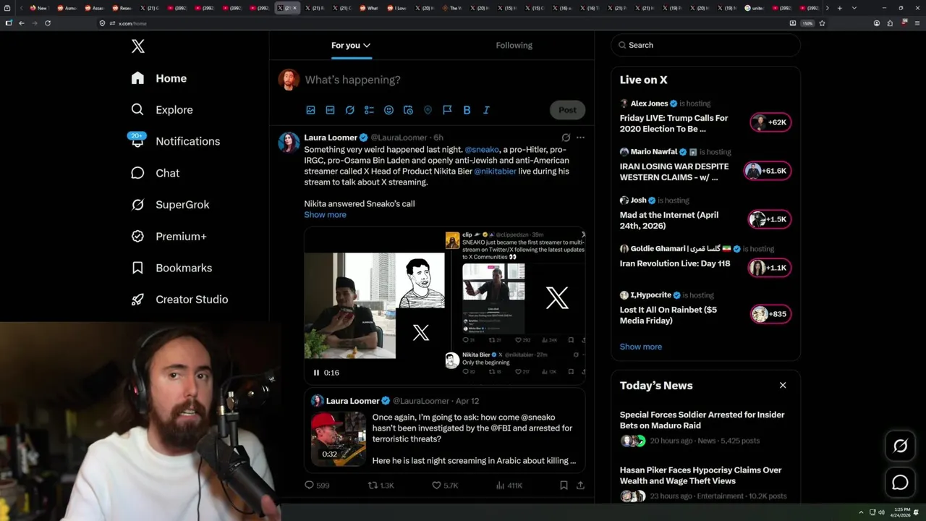The height and width of the screenshot is (521, 926).
Task: Open the Explore page
Action: (x=162, y=110)
